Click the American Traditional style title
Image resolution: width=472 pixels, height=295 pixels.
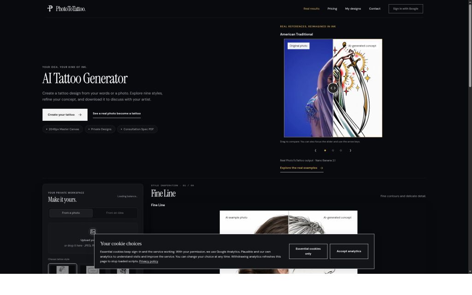296,34
